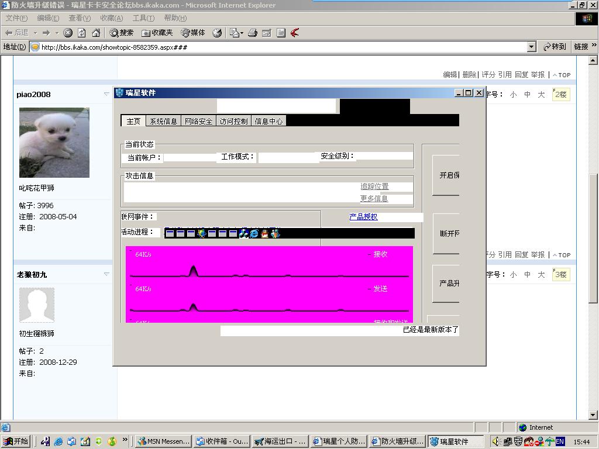The height and width of the screenshot is (449, 599).
Task: Expand the 链接 links bar chevron
Action: point(594,45)
